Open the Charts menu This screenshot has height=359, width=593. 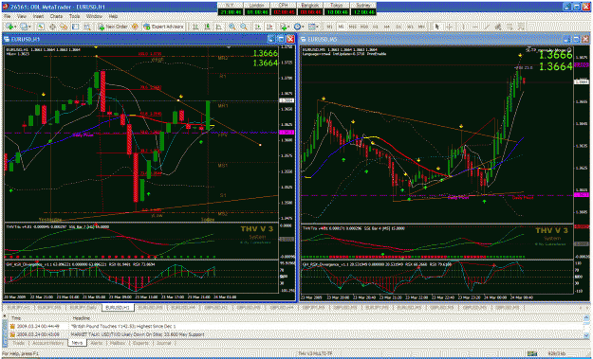point(56,17)
